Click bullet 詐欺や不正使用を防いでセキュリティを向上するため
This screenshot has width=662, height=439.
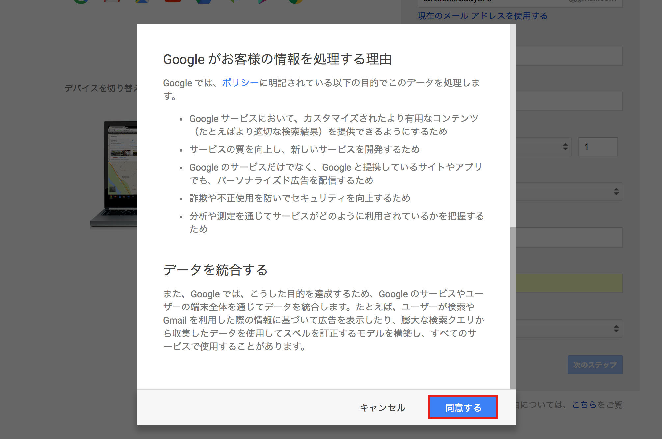[300, 198]
